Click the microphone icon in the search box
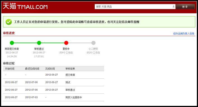The image size is (198, 107). click(x=173, y=7)
